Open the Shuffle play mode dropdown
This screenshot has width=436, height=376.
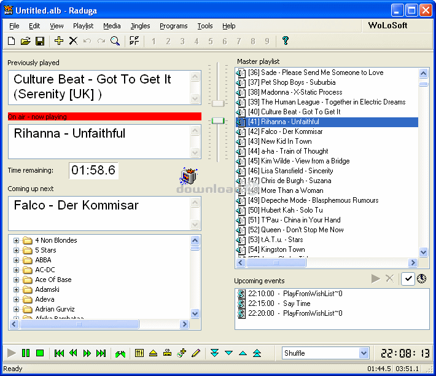pos(364,353)
